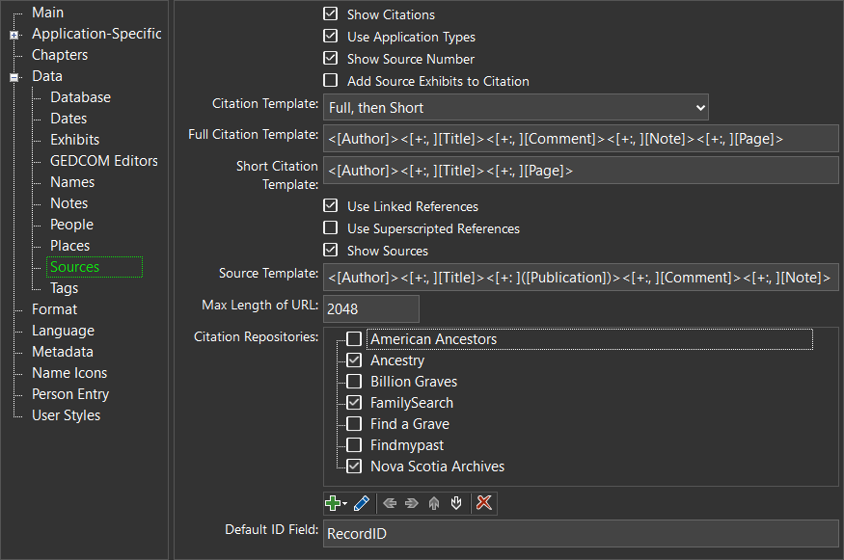Select the Billion Graves row text

click(414, 382)
